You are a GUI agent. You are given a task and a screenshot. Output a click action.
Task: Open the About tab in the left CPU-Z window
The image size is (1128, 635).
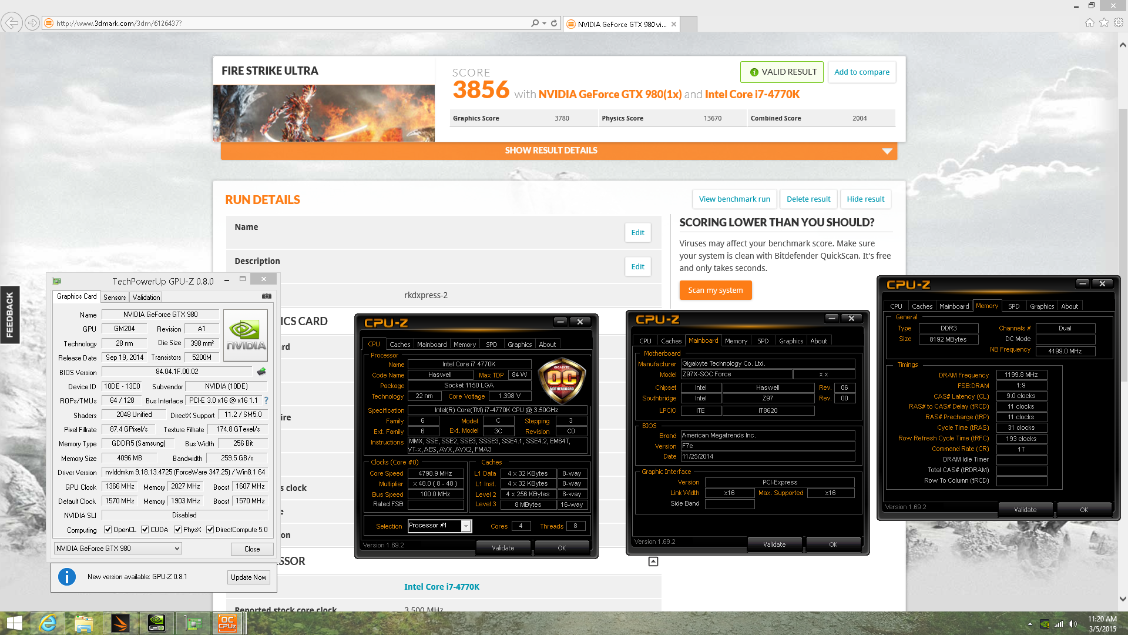(x=547, y=345)
